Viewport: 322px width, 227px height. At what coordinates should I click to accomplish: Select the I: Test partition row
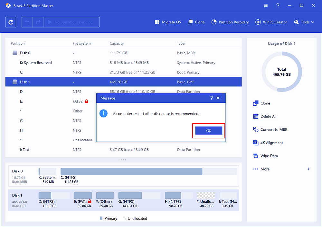tap(123, 150)
